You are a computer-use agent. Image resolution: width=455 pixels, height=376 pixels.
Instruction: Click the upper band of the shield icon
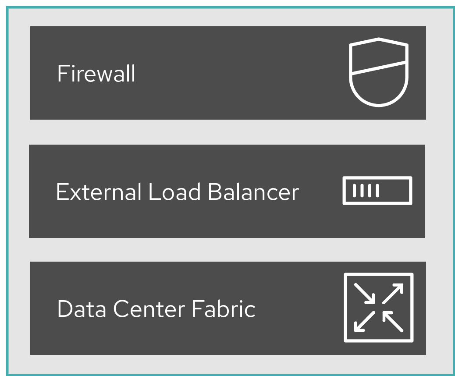(x=379, y=56)
